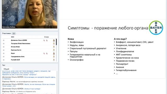Click the 'Лимфаденопатия' bullet on the slide
The image size is (167, 94).
pyautogui.click(x=125, y=51)
